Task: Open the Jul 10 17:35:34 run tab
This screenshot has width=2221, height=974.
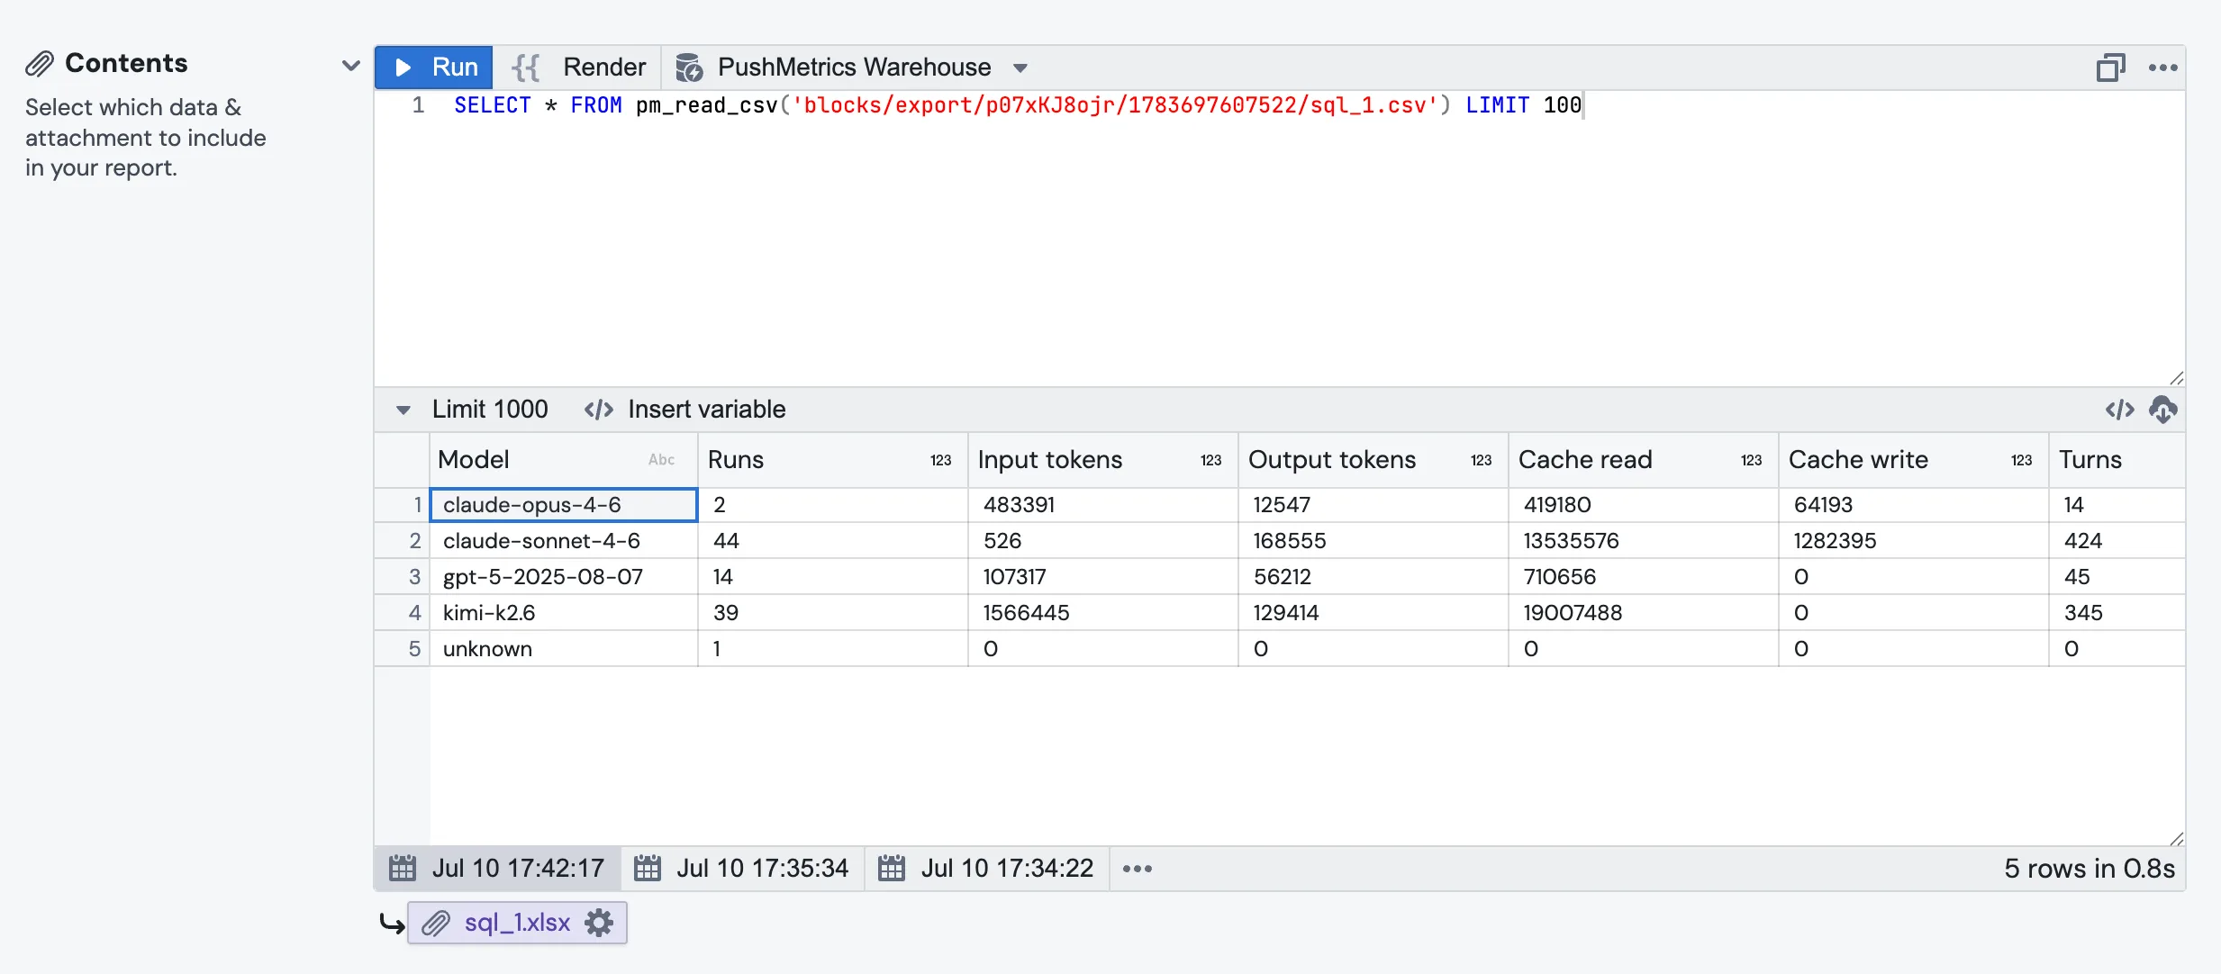Action: point(742,869)
